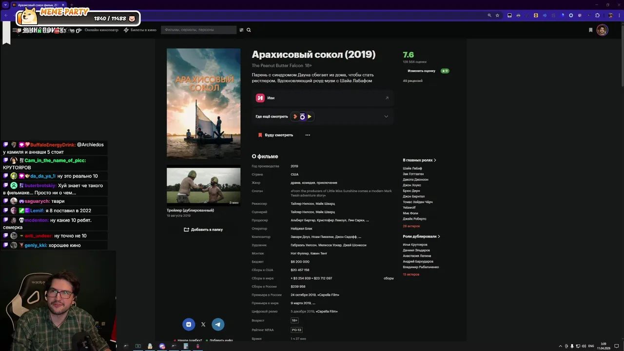This screenshot has height=351, width=624.
Task: Toggle the Буду смотреть watchlist bookmark
Action: pos(276,135)
